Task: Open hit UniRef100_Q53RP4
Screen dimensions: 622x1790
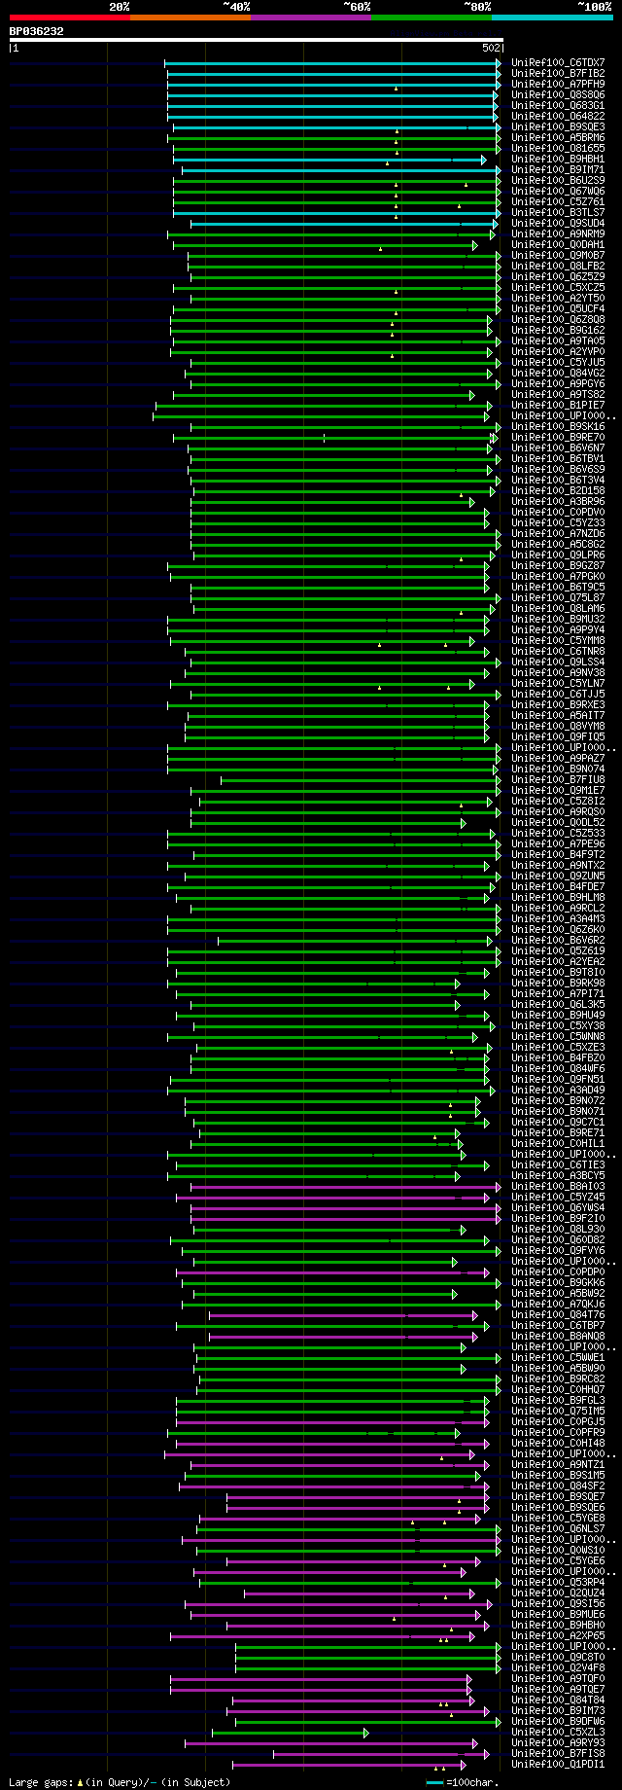Action: coord(558,1582)
